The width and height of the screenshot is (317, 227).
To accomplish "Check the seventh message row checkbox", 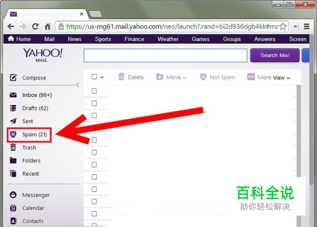I will [x=94, y=165].
